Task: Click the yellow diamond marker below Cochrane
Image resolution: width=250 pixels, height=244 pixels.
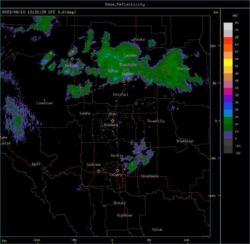Action: pos(99,171)
